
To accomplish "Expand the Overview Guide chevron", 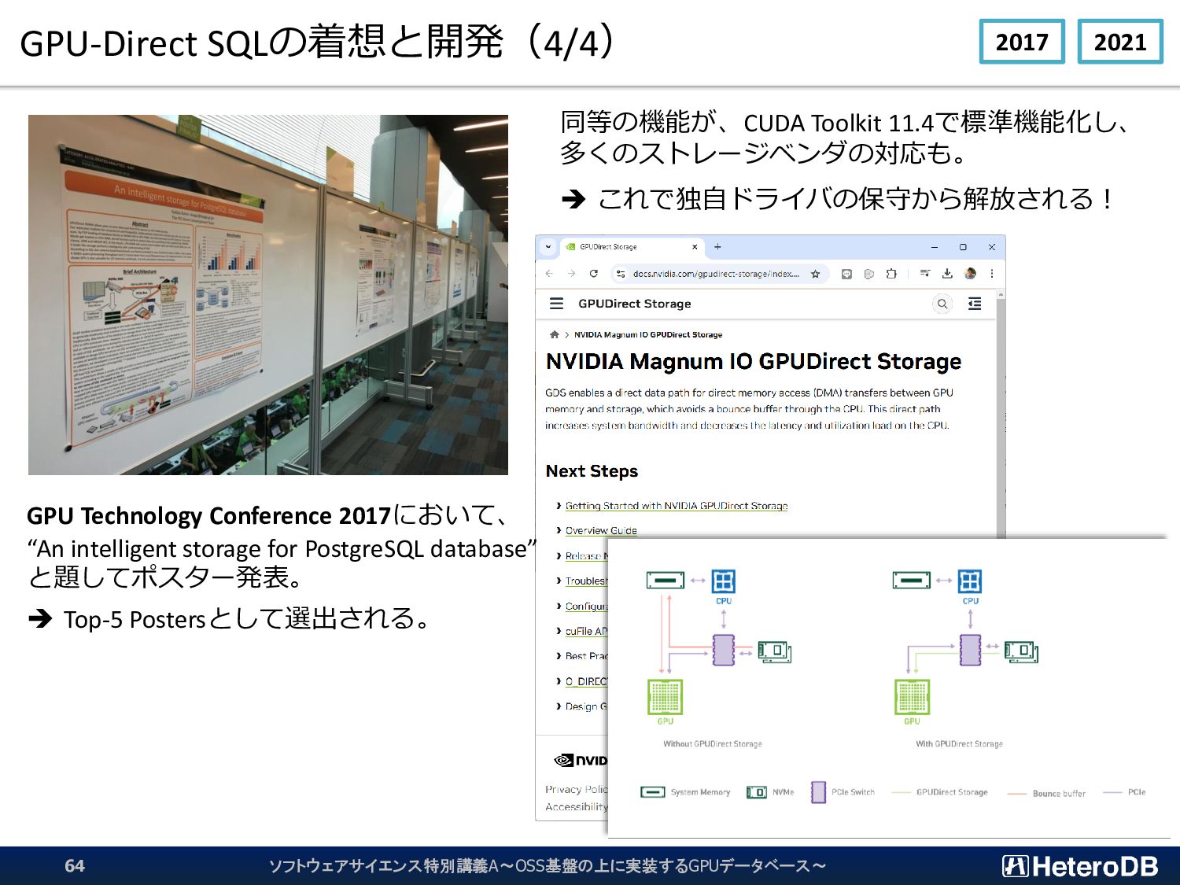I will [x=559, y=531].
